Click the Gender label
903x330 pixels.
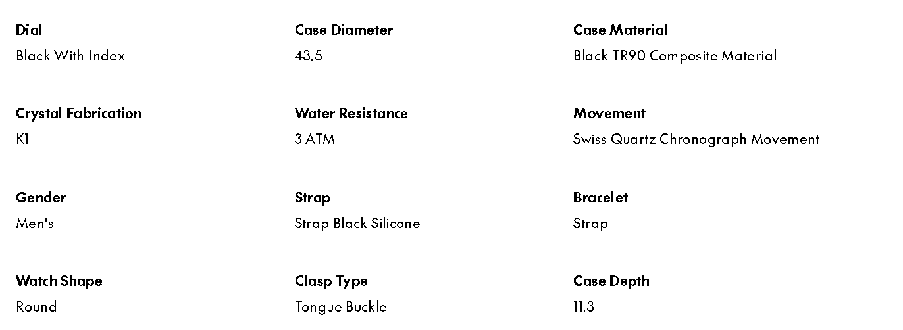pyautogui.click(x=41, y=198)
